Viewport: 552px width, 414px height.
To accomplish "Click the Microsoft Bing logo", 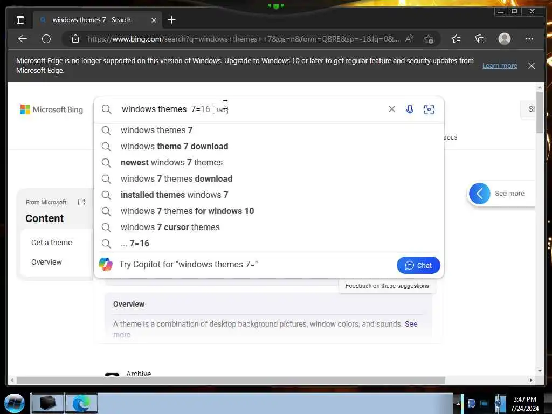I will (52, 109).
